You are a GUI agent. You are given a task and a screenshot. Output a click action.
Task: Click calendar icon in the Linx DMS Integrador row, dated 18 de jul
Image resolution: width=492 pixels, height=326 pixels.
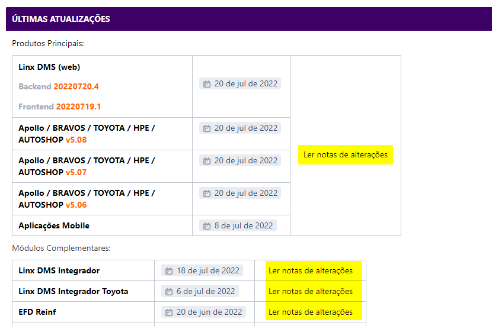coord(169,271)
